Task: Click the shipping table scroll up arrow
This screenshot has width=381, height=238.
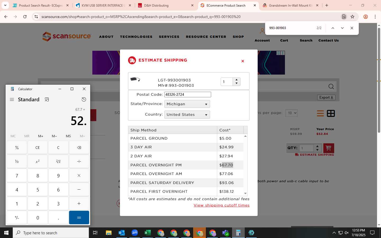Action: pyautogui.click(x=245, y=136)
